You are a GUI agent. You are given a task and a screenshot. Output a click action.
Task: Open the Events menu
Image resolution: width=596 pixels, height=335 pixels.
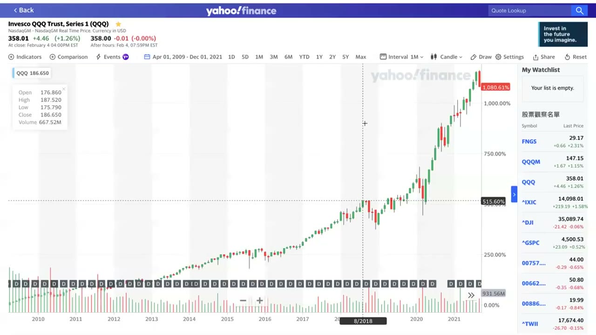[x=112, y=57]
